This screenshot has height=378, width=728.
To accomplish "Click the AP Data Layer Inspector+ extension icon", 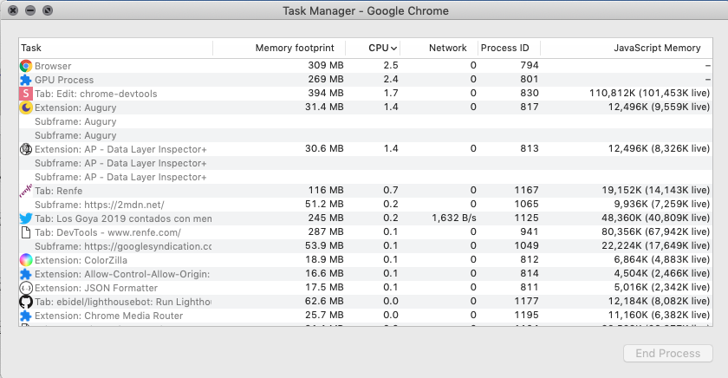I will pos(26,149).
